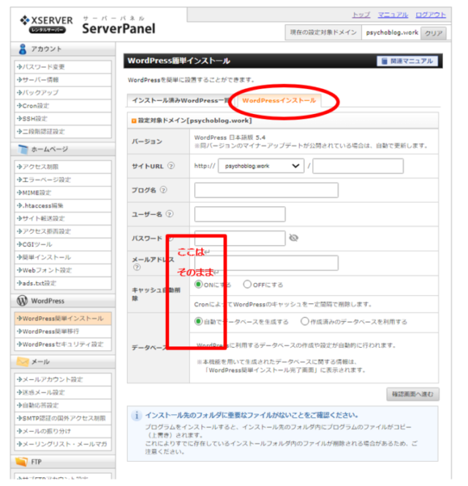Open the psychoblog.work domain dropdown
This screenshot has width=468, height=486.
coord(261,166)
